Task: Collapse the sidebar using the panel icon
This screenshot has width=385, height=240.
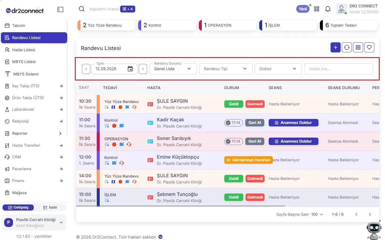Action: coord(60,9)
